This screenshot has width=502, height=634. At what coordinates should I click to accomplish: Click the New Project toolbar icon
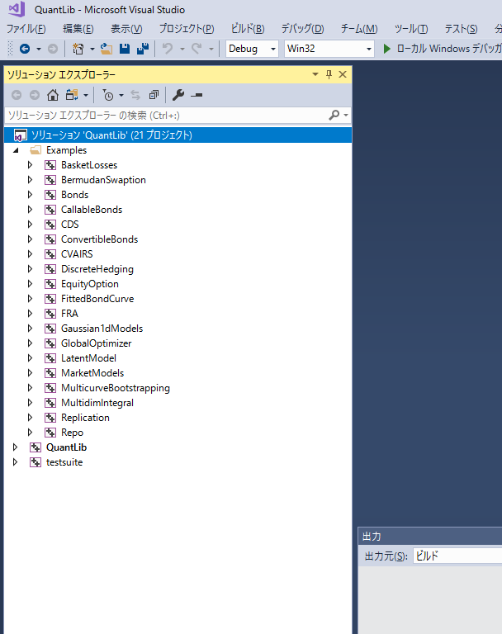click(x=78, y=49)
